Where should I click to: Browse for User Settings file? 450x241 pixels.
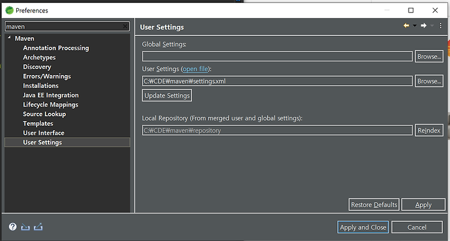click(x=429, y=81)
